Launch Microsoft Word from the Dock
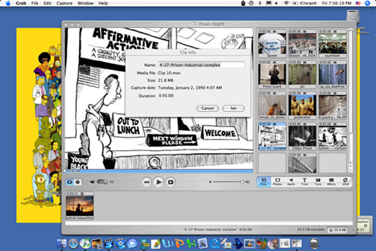The image size is (376, 251). (168, 243)
